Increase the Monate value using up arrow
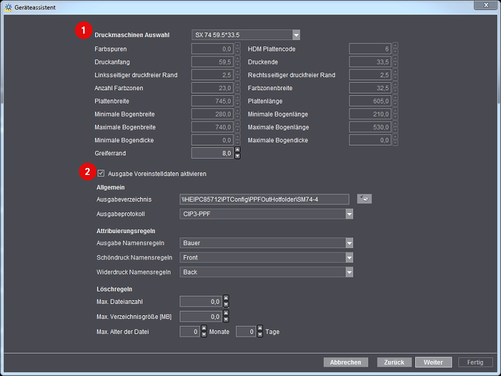The height and width of the screenshot is (376, 501). tap(204, 328)
